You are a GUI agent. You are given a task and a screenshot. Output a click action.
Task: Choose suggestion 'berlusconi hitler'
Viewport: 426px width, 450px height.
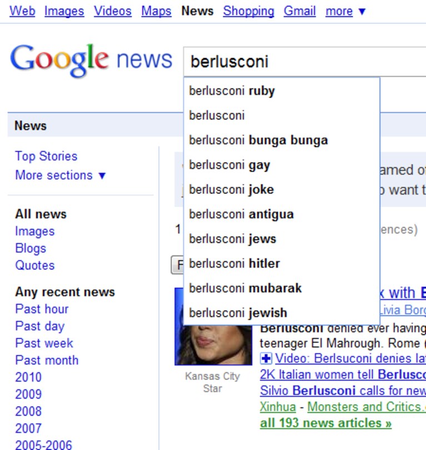(282, 264)
